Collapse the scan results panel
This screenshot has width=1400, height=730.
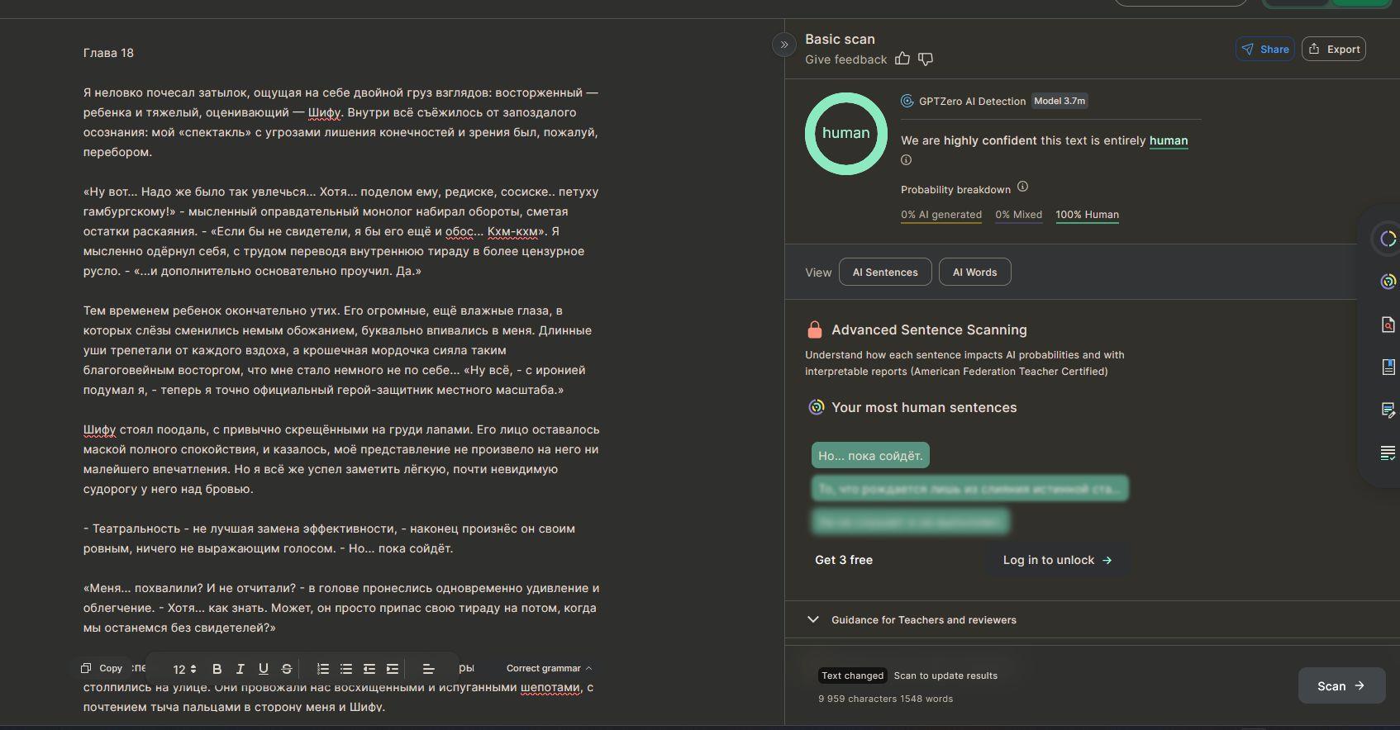783,45
